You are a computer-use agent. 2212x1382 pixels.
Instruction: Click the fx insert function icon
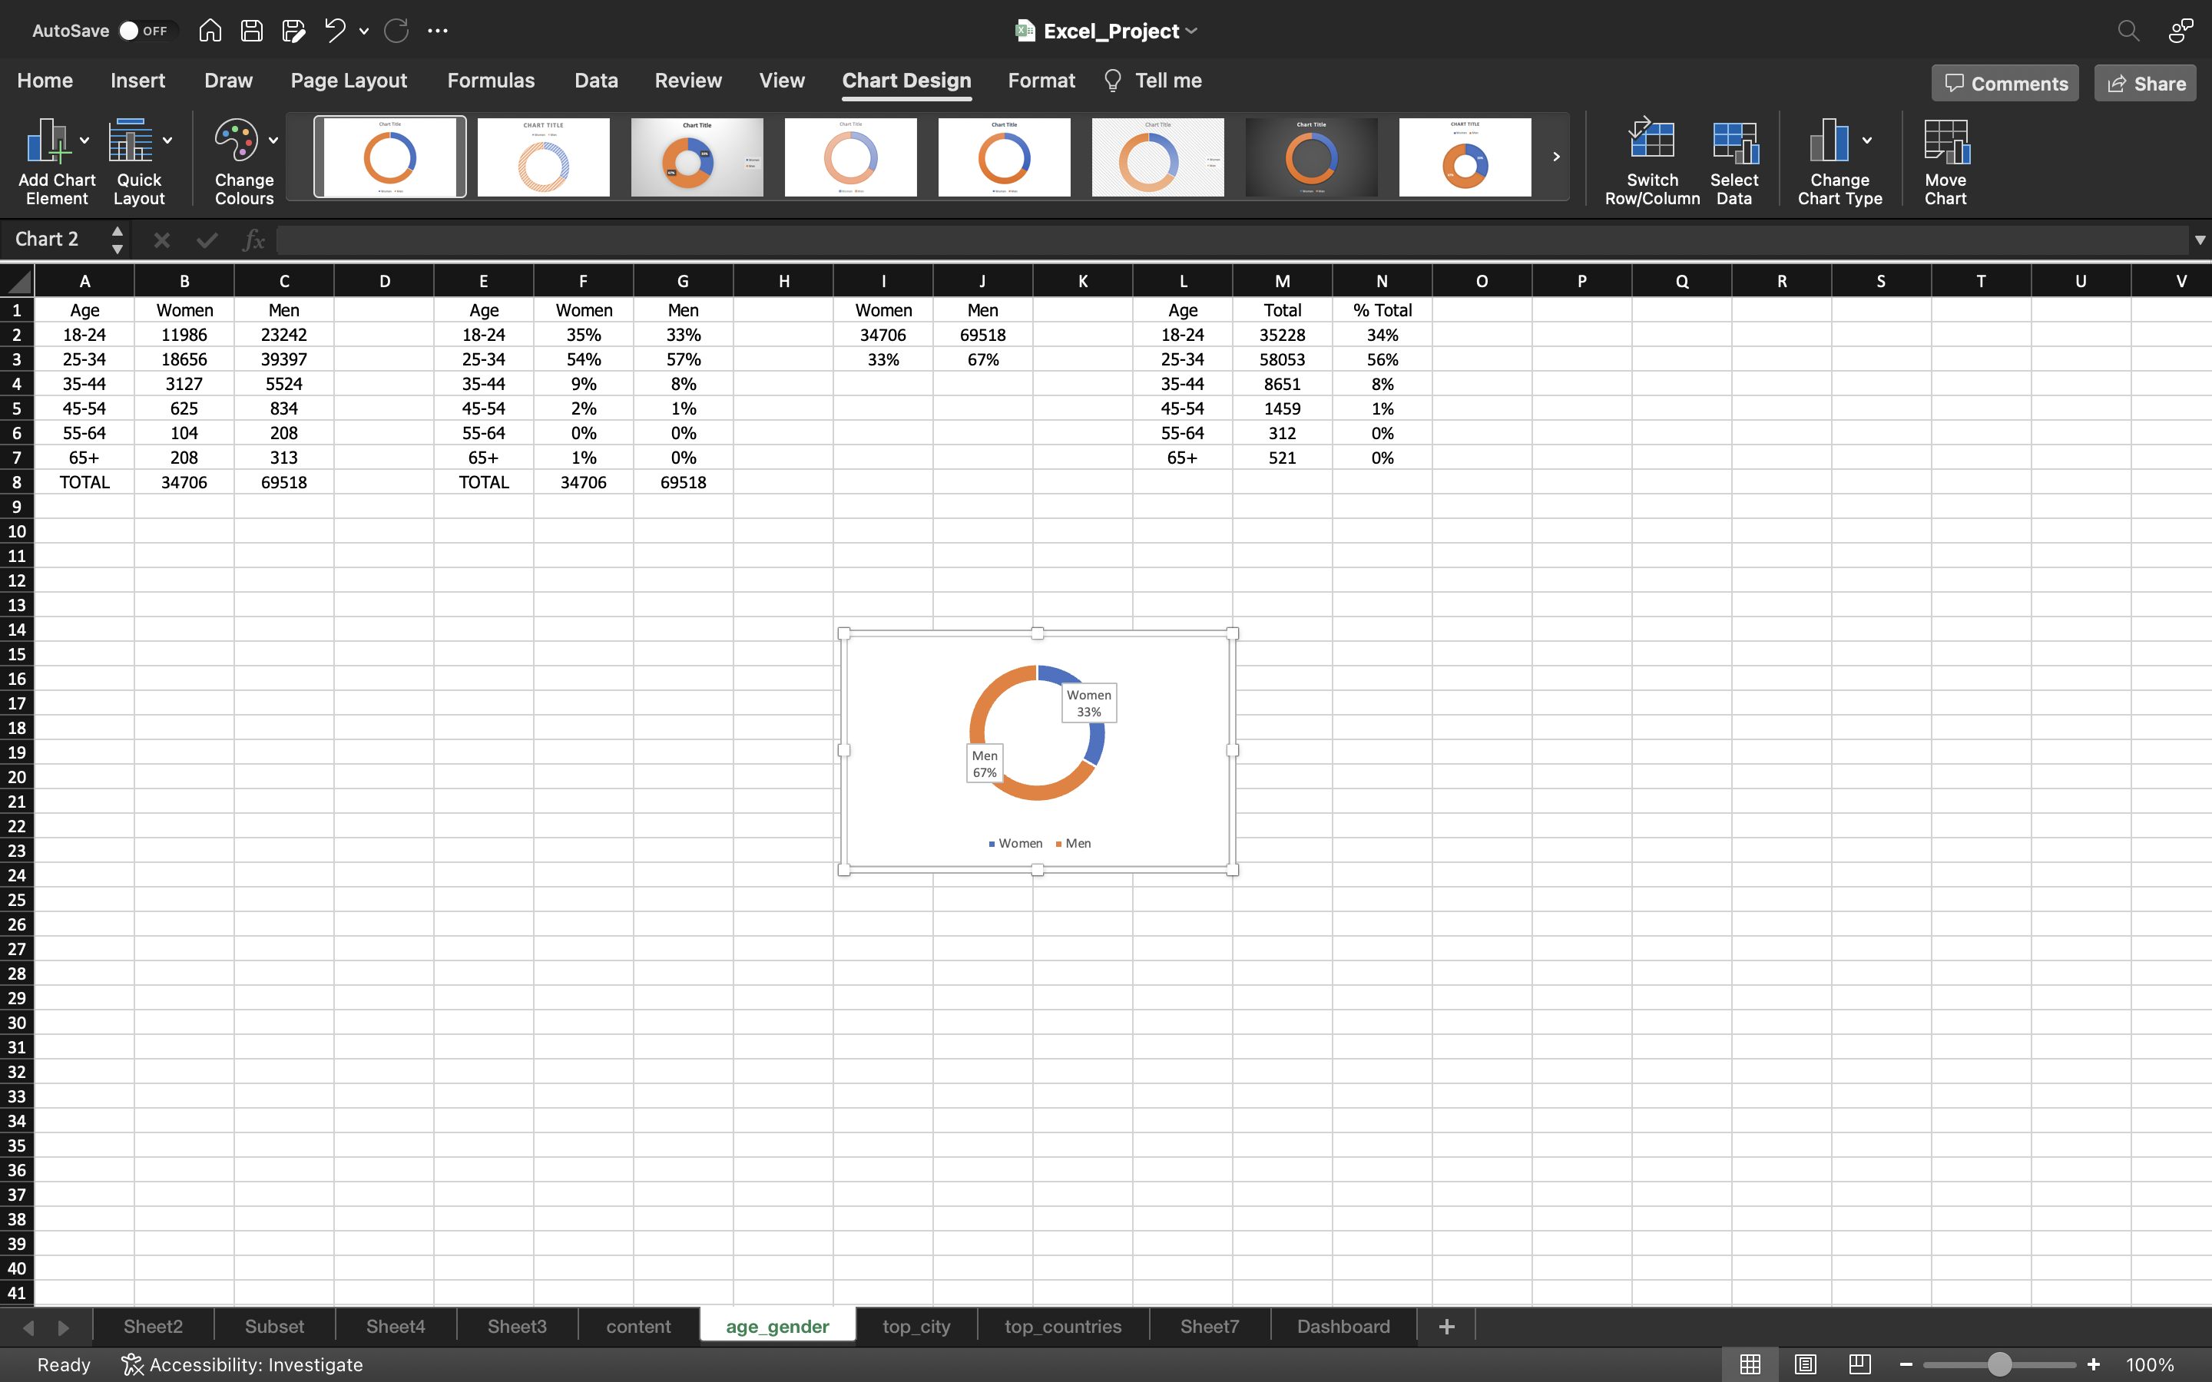(253, 240)
